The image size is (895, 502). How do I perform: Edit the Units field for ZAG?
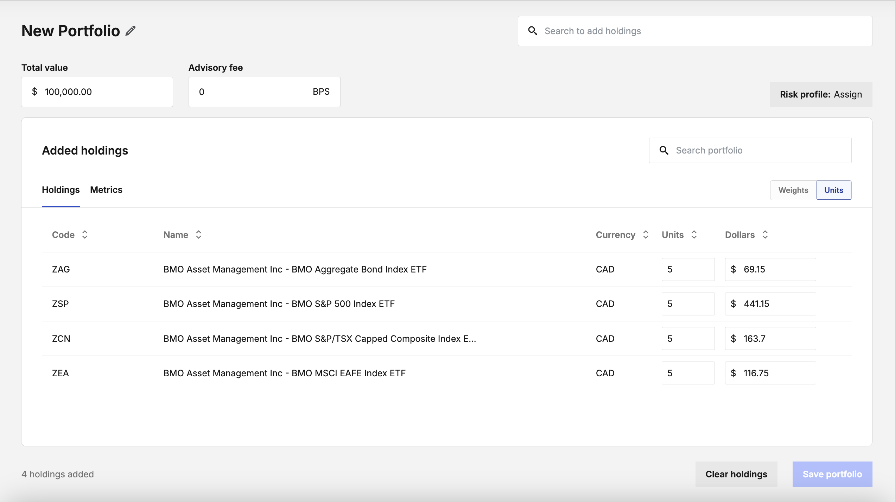point(688,269)
